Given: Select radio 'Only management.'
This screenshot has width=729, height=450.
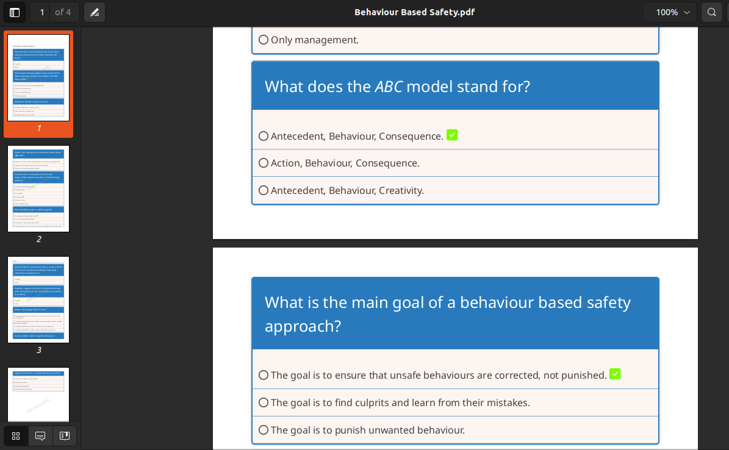Looking at the screenshot, I should click(264, 40).
